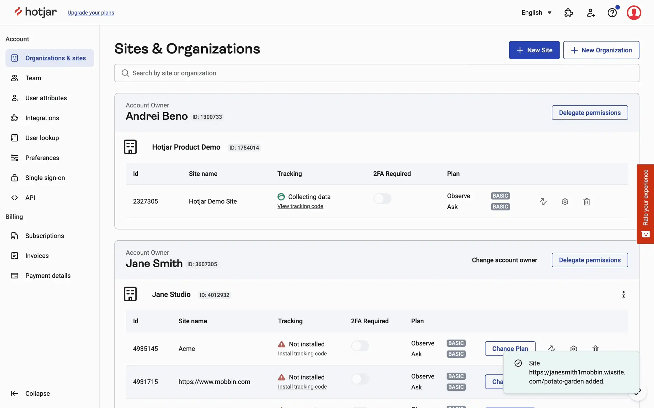Toggle 2FA Required for https://www.mobbin.com site
The height and width of the screenshot is (408, 654).
[360, 379]
